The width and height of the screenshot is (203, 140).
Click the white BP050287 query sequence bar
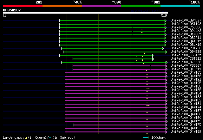[x=86, y=13]
